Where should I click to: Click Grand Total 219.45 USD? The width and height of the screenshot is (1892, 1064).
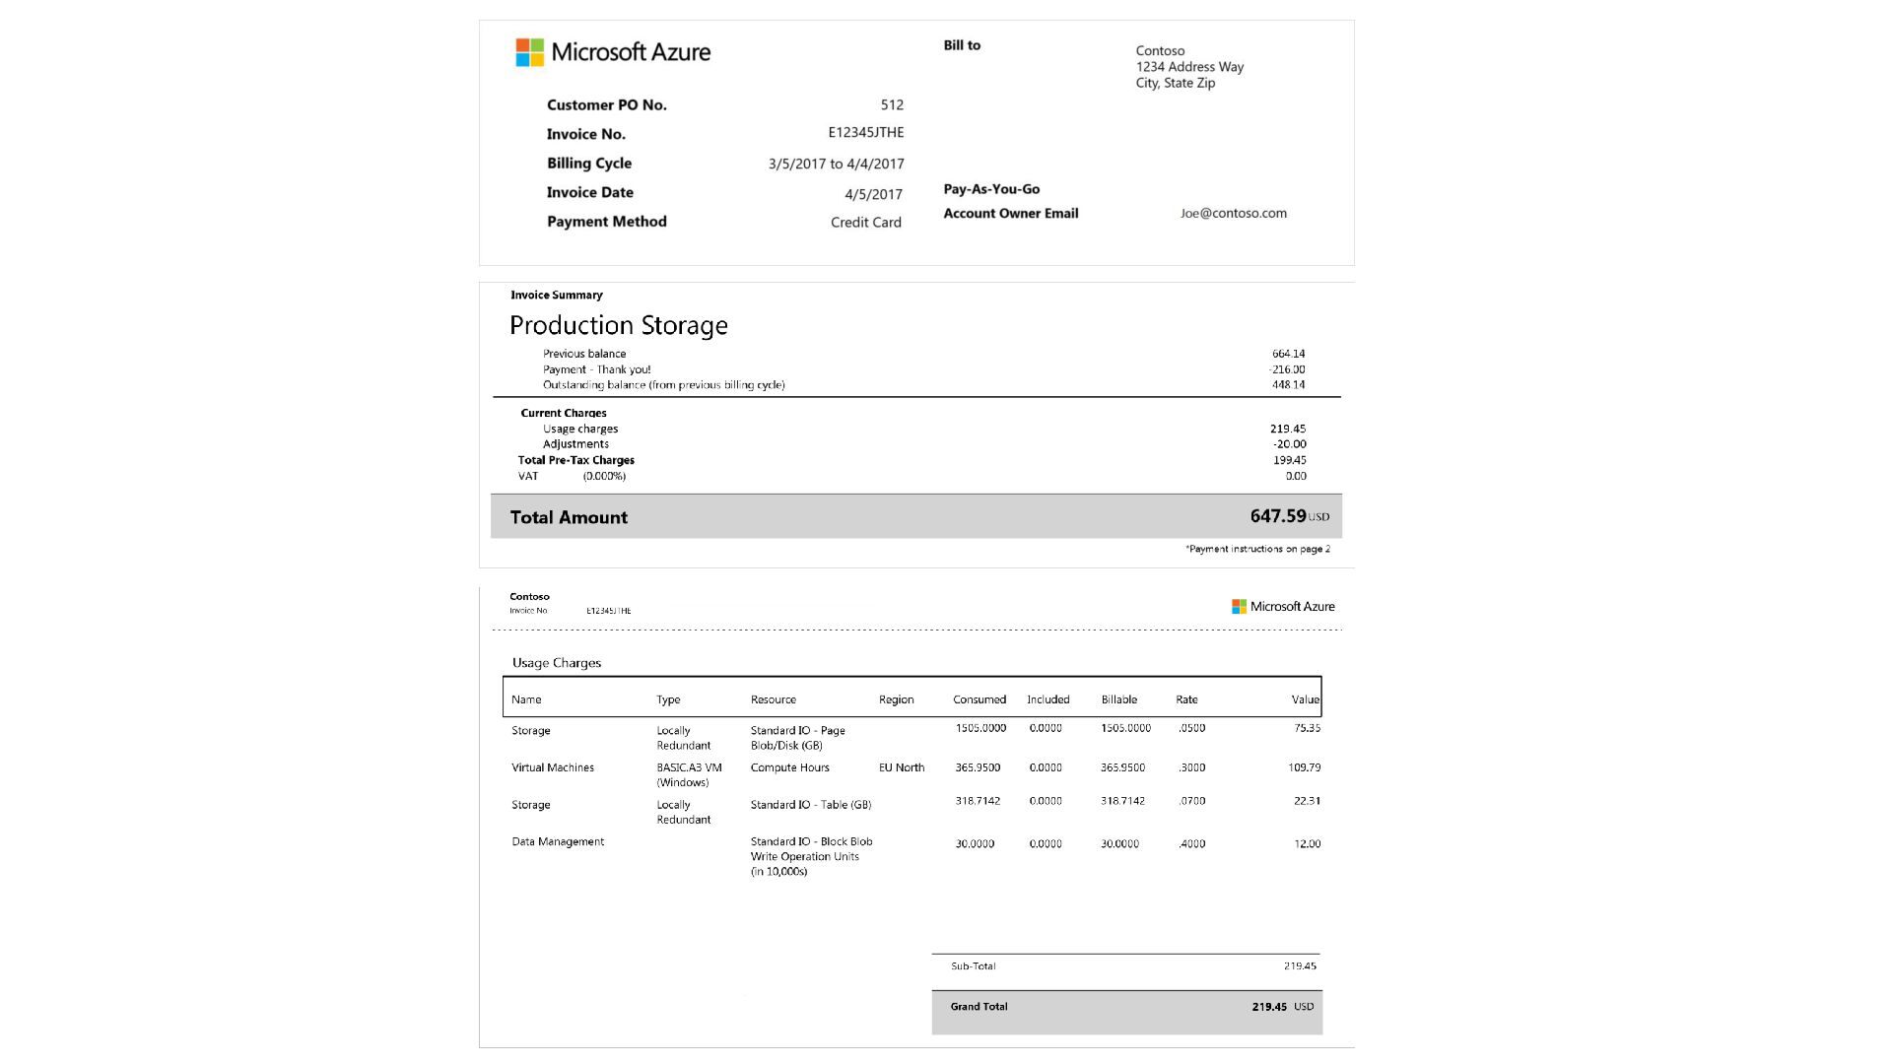point(1283,1007)
